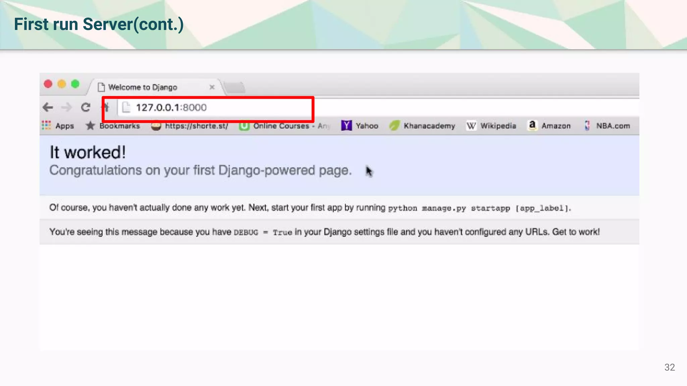Open the NBA.com bookmark
The width and height of the screenshot is (687, 386).
[613, 126]
